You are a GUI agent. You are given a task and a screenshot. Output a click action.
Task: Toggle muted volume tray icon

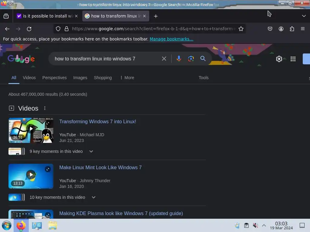coord(256,225)
